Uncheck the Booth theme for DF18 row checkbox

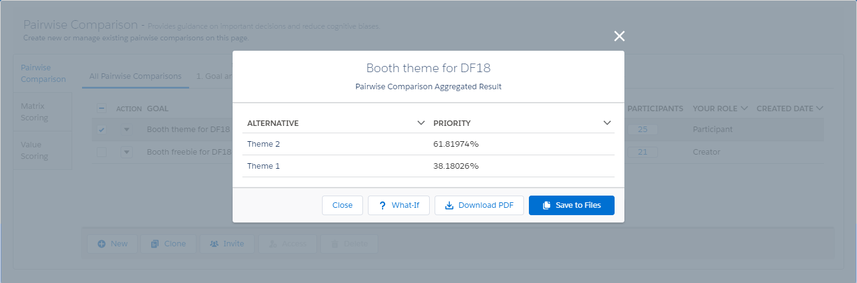(102, 130)
